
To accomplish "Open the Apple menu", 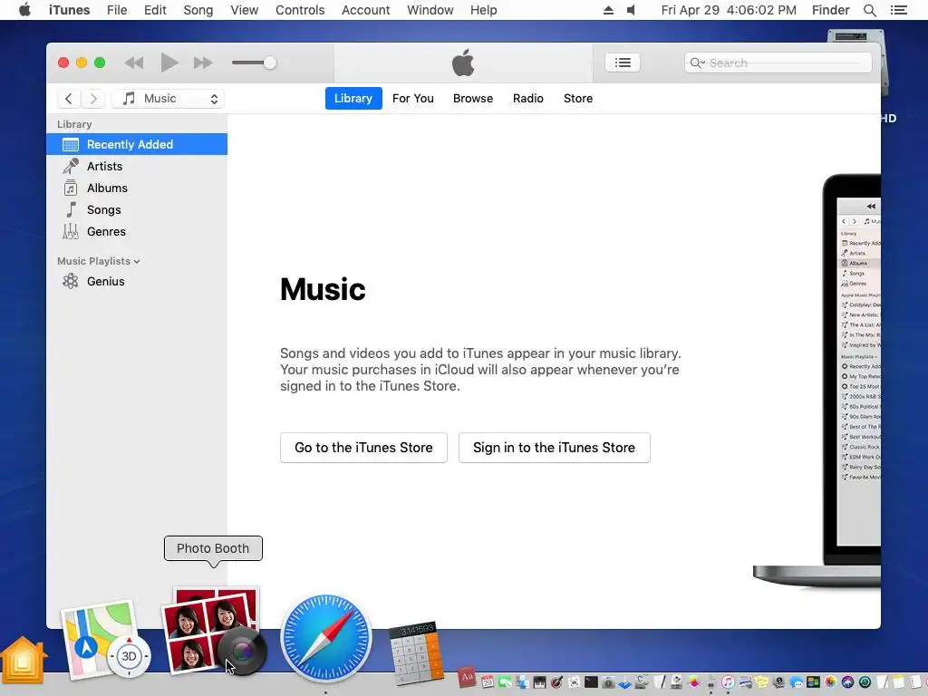I will pyautogui.click(x=24, y=10).
